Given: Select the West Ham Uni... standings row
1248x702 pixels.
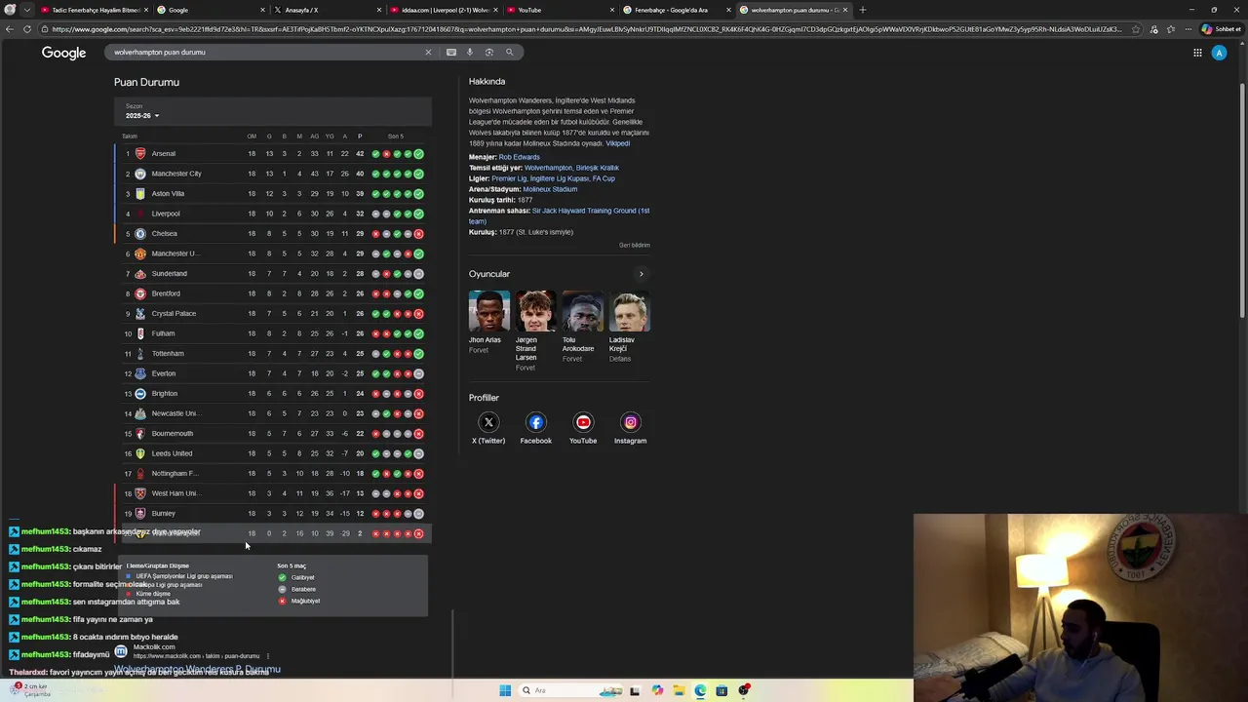Looking at the screenshot, I should click(x=272, y=493).
